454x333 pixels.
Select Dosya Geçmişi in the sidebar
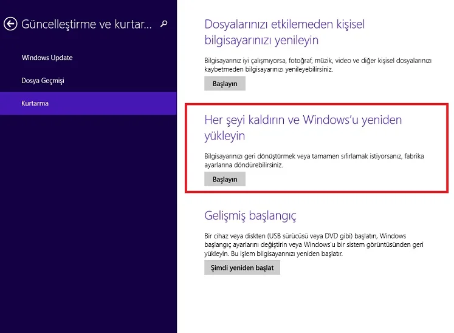43,81
